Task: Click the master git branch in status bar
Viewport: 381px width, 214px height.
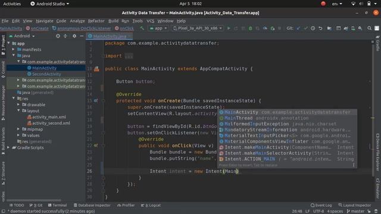Action: coord(355,212)
